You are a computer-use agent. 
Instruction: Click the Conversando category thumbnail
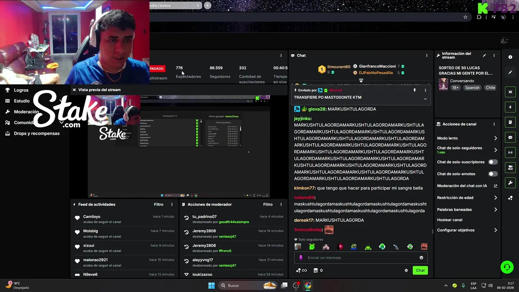(x=444, y=84)
